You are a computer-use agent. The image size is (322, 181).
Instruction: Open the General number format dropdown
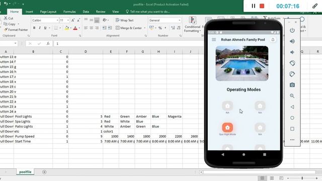[179, 20]
